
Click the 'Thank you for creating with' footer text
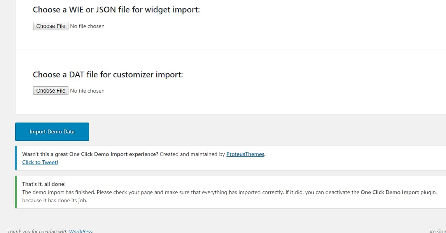pyautogui.click(x=39, y=231)
